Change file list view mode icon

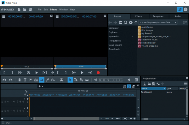(185, 22)
